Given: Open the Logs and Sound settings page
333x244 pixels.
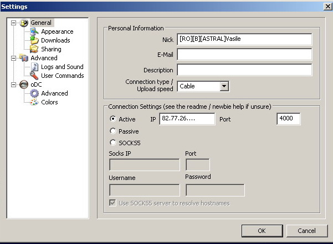Looking at the screenshot, I should 62,67.
